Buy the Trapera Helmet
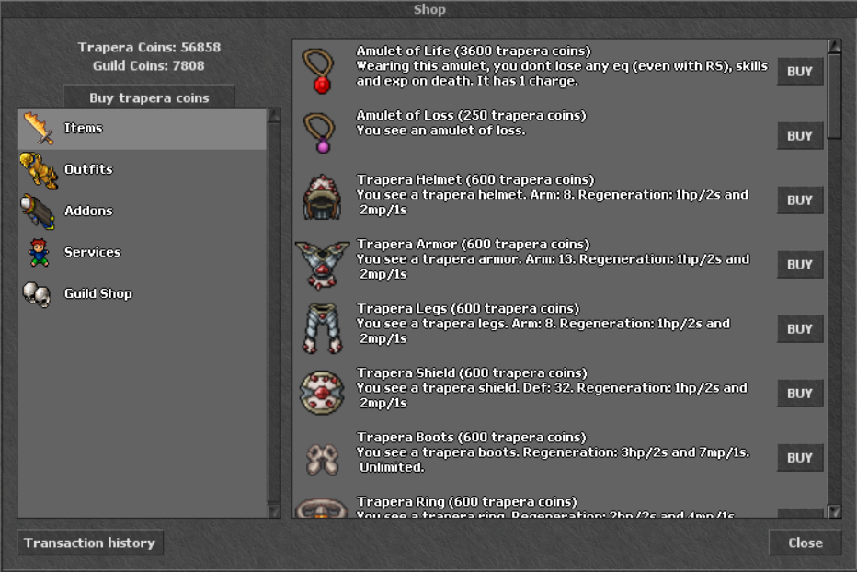Image resolution: width=857 pixels, height=572 pixels. point(800,200)
